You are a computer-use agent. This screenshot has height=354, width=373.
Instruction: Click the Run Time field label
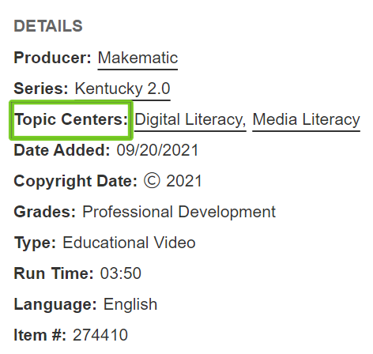[x=54, y=273]
